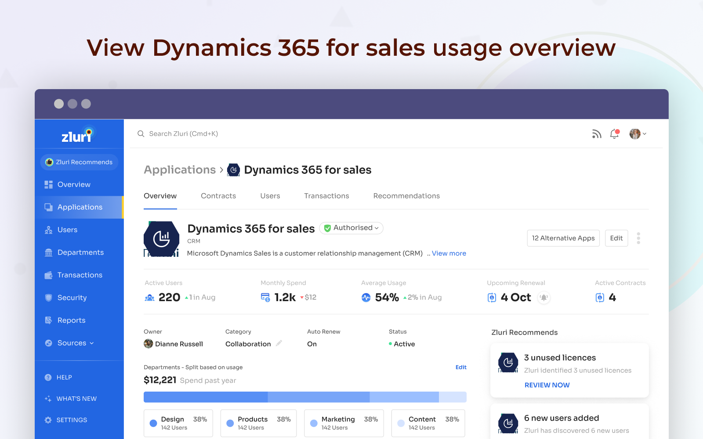The width and height of the screenshot is (703, 439).
Task: Click the Design segment of spend bar
Action: (206, 397)
